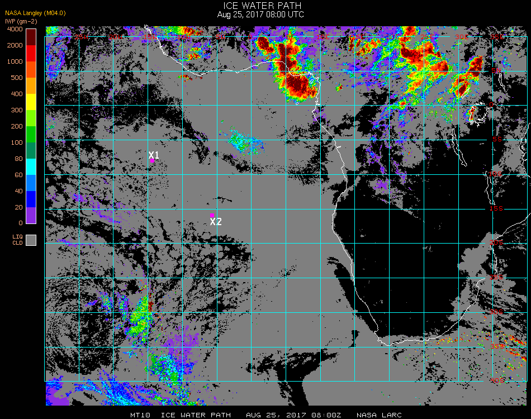Click the 20 scale value
The image size is (531, 419).
19,207
